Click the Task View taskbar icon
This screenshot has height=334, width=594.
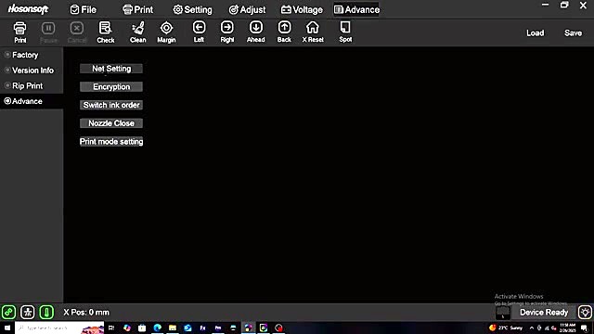[x=111, y=328]
